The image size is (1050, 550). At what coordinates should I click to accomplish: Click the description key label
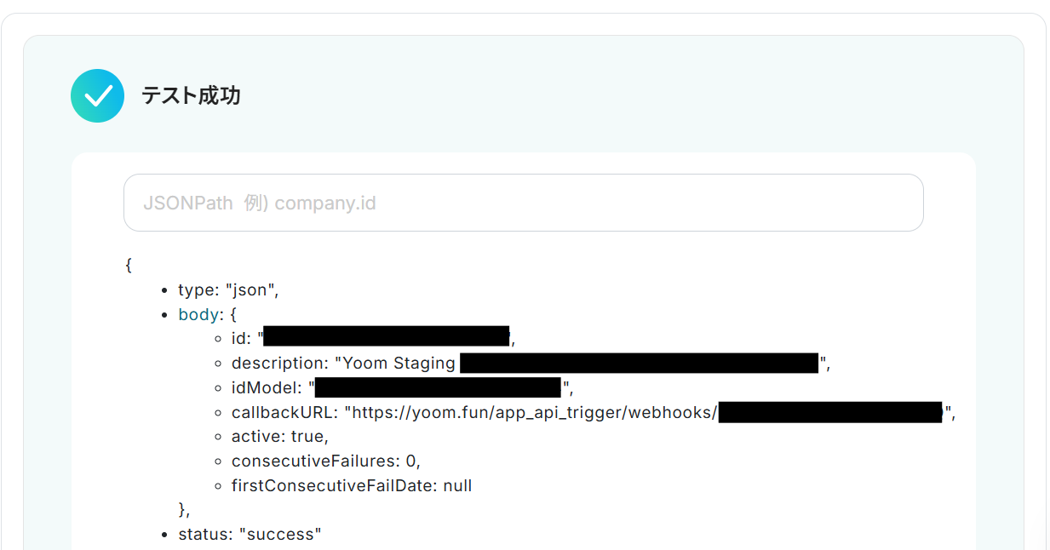click(x=278, y=364)
